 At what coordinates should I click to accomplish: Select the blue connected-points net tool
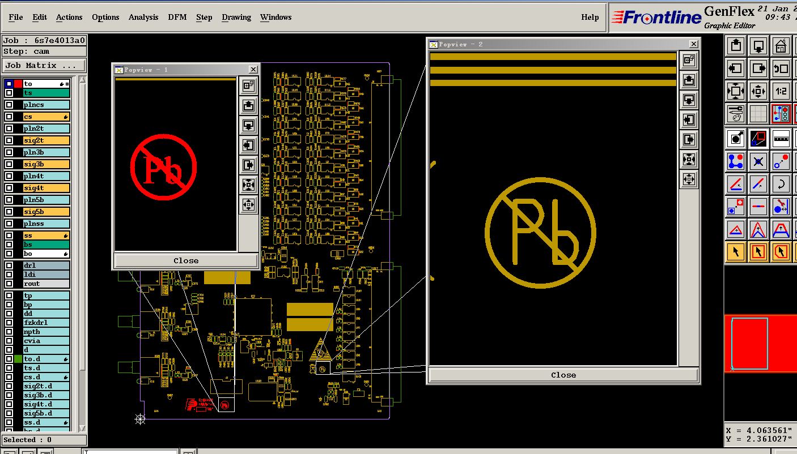[x=736, y=161]
